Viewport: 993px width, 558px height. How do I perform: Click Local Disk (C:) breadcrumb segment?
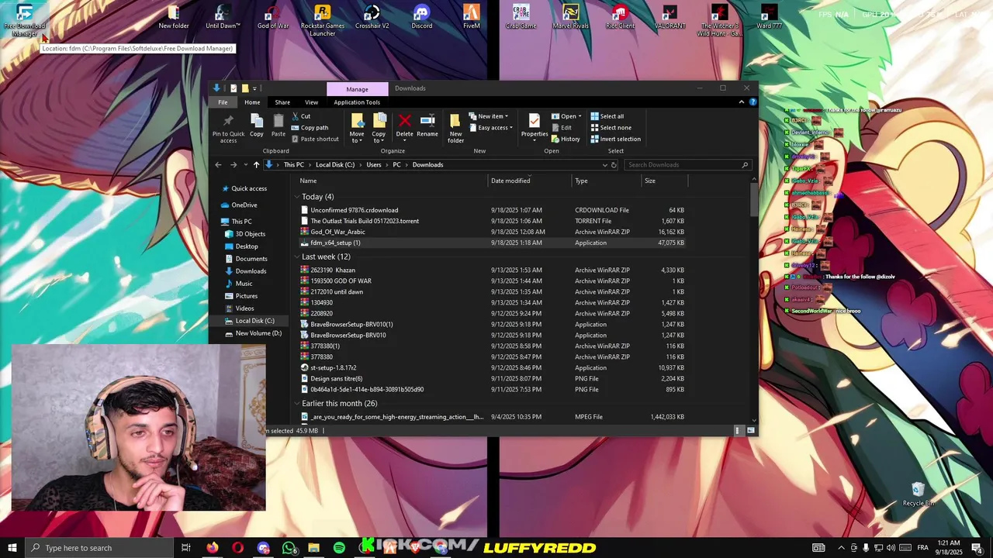(x=335, y=165)
